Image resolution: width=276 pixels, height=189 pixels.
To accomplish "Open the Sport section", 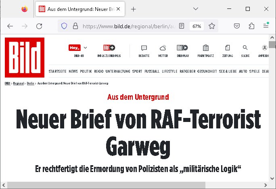I will click(x=137, y=71).
